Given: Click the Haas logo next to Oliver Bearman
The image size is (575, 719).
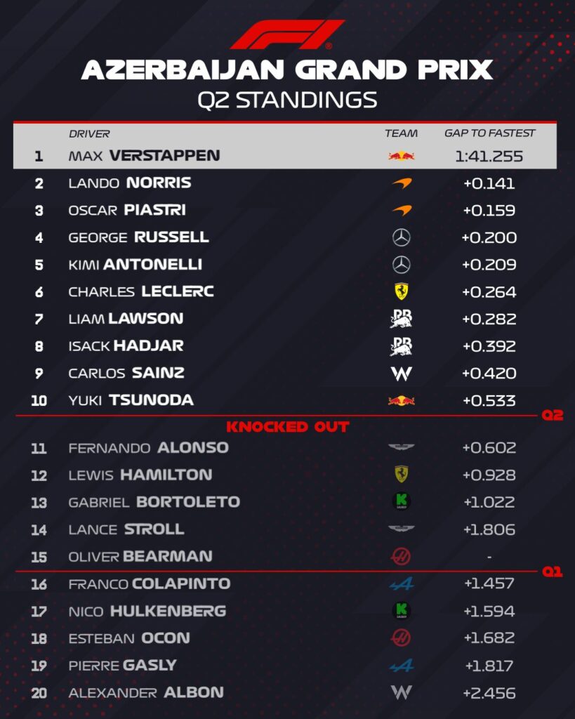Looking at the screenshot, I should click(401, 557).
